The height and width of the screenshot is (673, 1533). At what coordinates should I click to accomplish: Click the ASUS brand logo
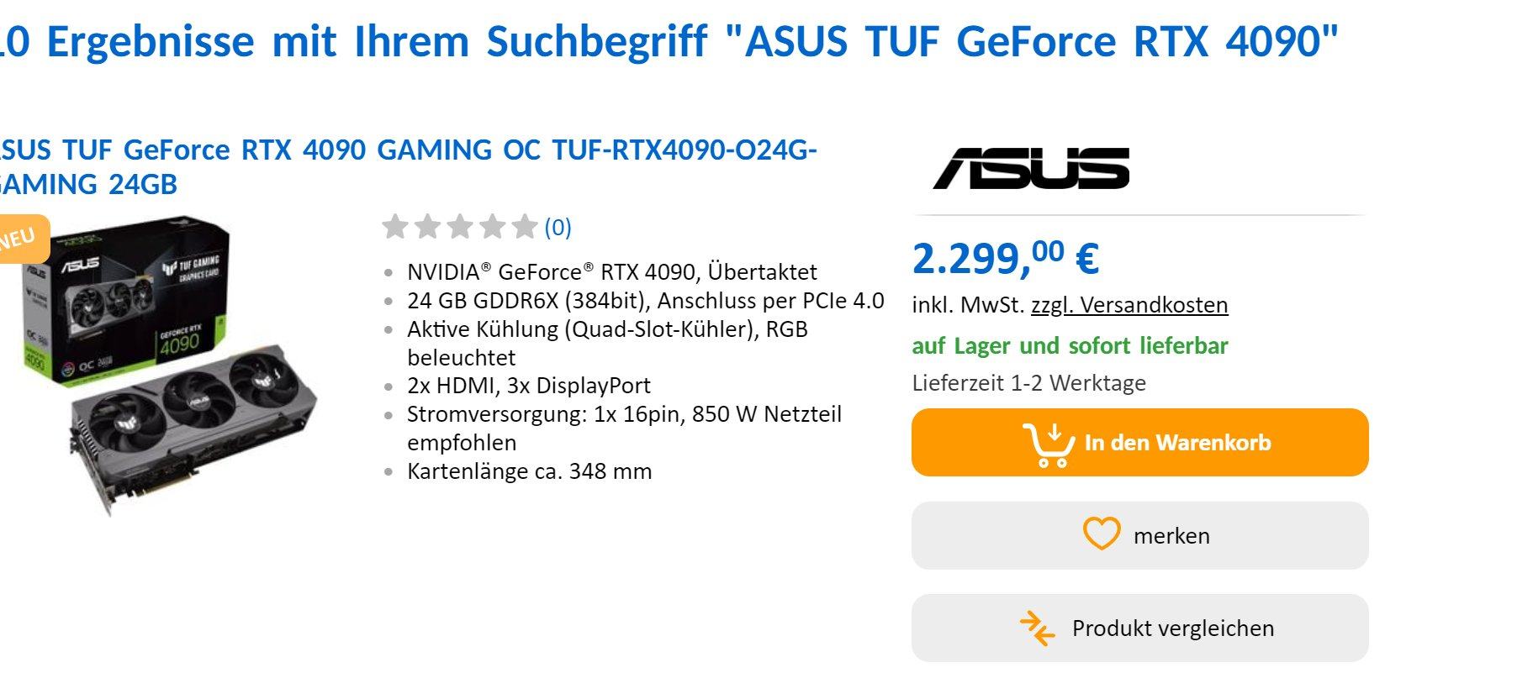tap(1031, 168)
